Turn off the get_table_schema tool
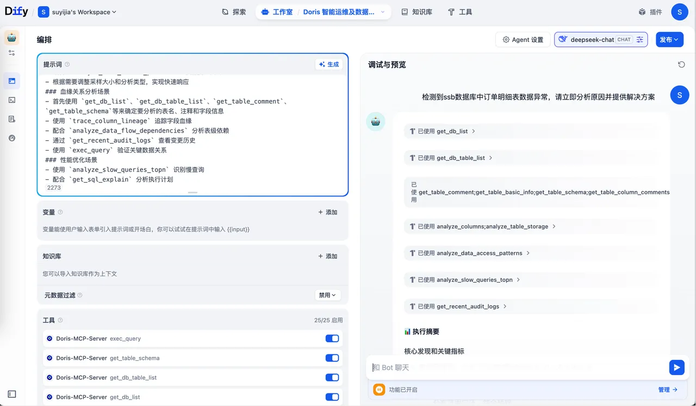Viewport: 696px width, 406px height. [x=332, y=358]
